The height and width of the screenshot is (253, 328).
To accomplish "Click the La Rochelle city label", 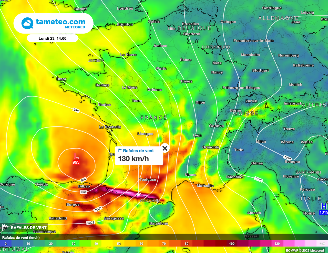I will click(x=110, y=127).
